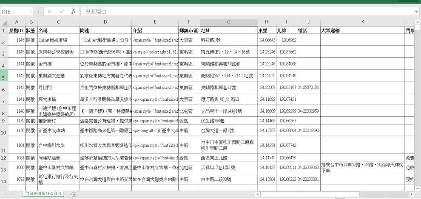Select column H header

(267, 22)
